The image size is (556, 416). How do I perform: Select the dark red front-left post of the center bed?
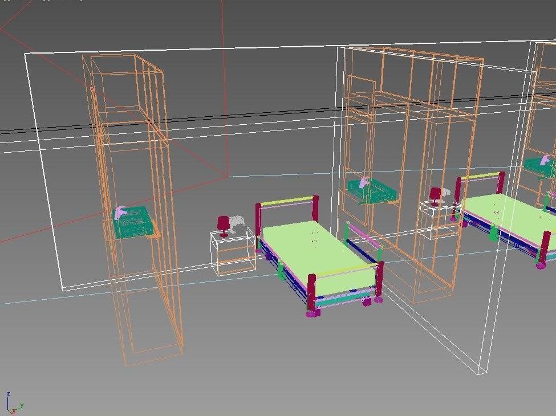[x=311, y=292]
